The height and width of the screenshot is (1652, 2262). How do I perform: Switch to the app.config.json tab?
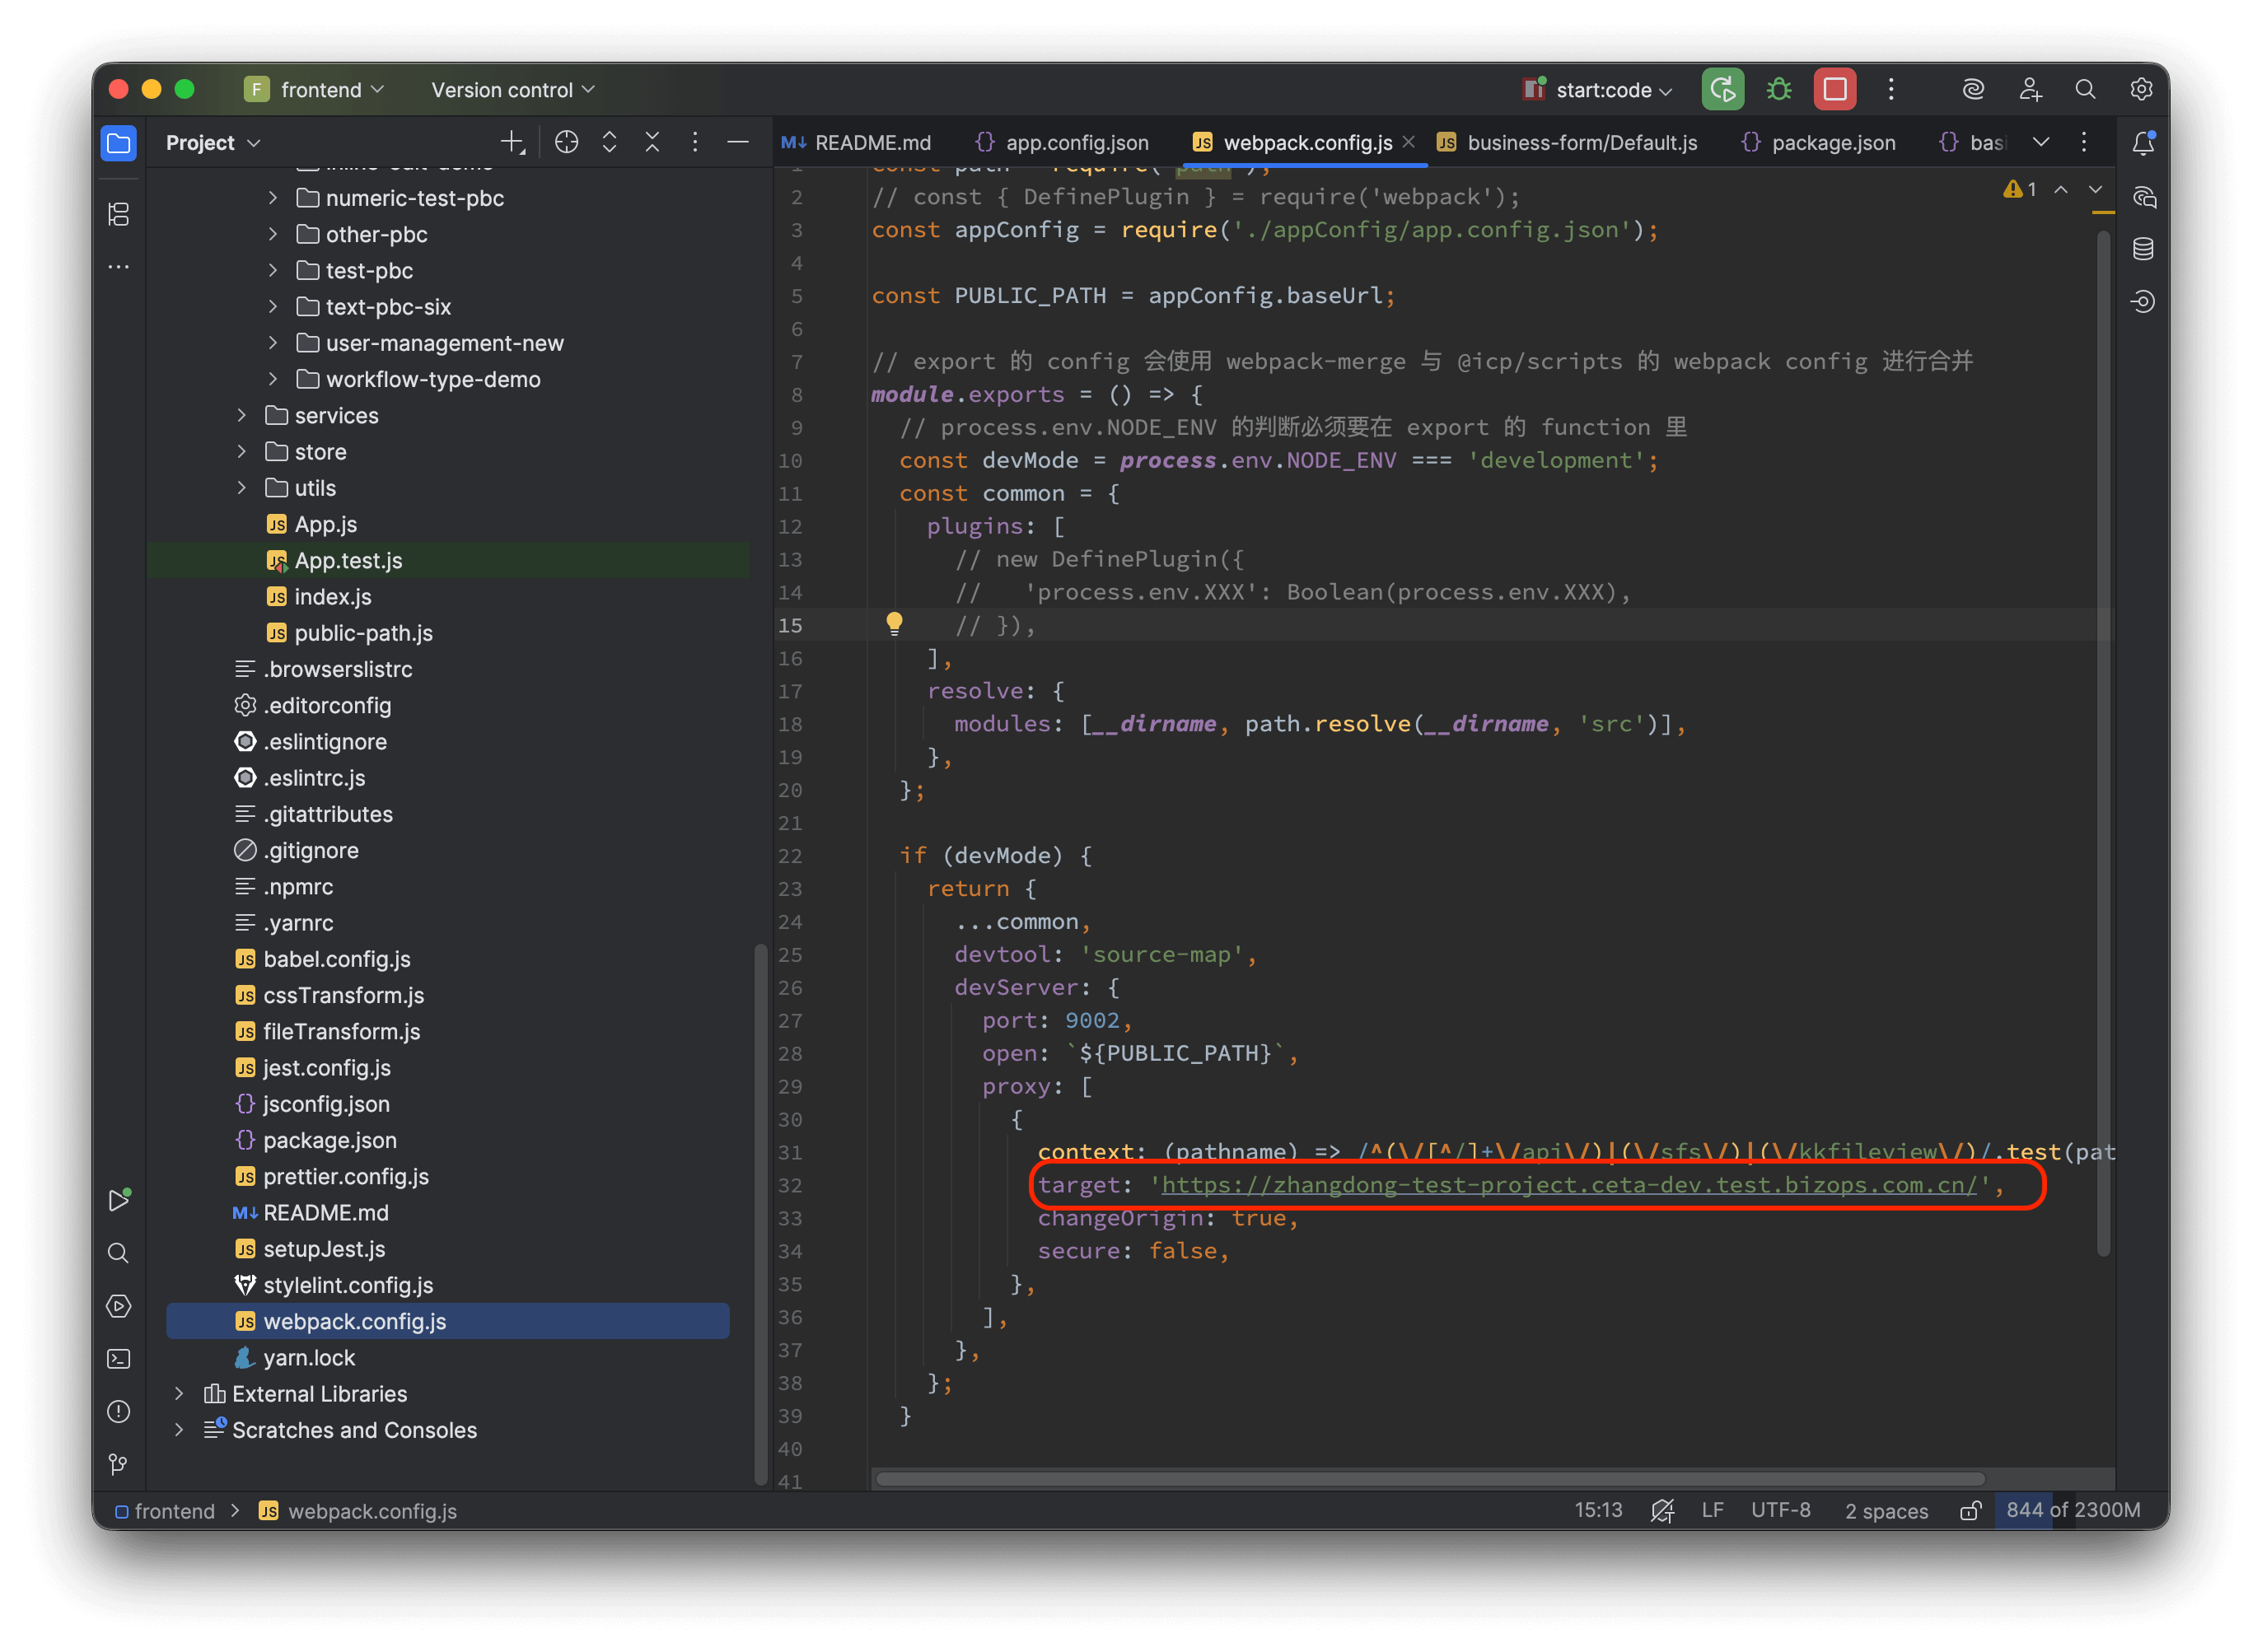click(1062, 143)
